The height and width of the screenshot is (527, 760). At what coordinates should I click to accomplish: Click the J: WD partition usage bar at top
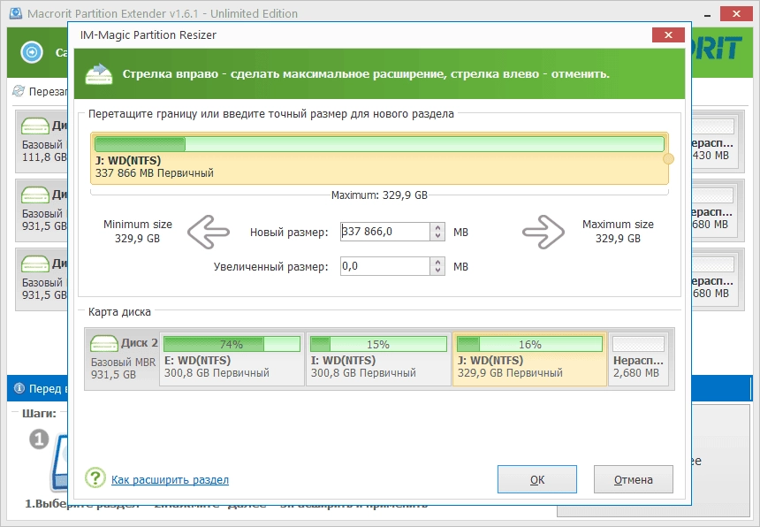coord(379,144)
